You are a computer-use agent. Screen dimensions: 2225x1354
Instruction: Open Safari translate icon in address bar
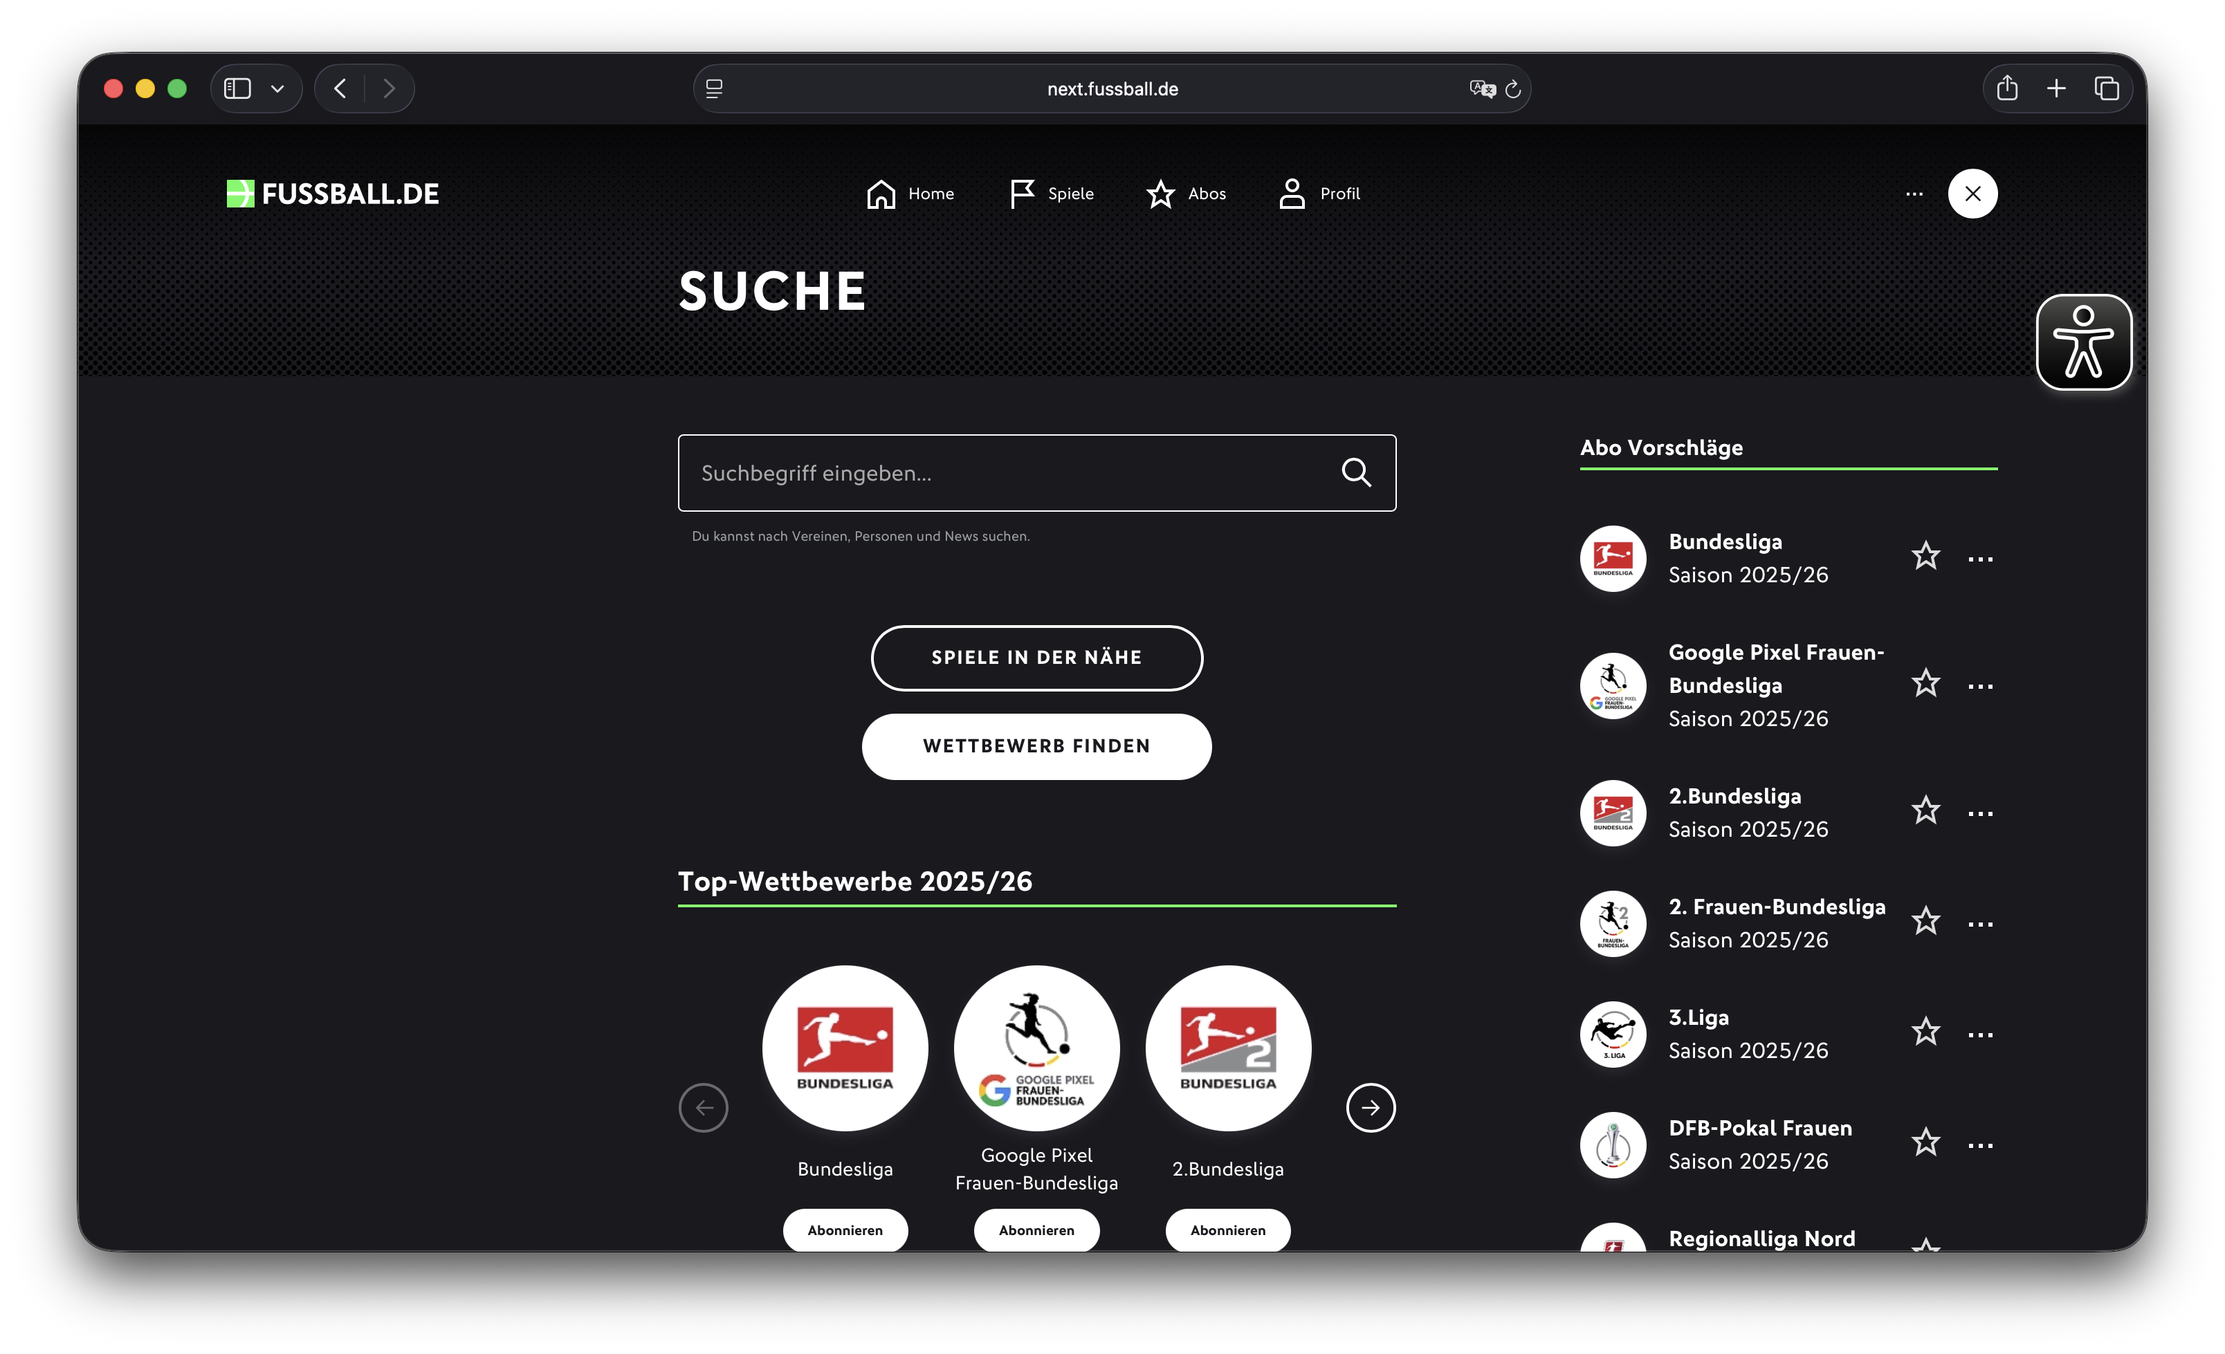pyautogui.click(x=1482, y=89)
